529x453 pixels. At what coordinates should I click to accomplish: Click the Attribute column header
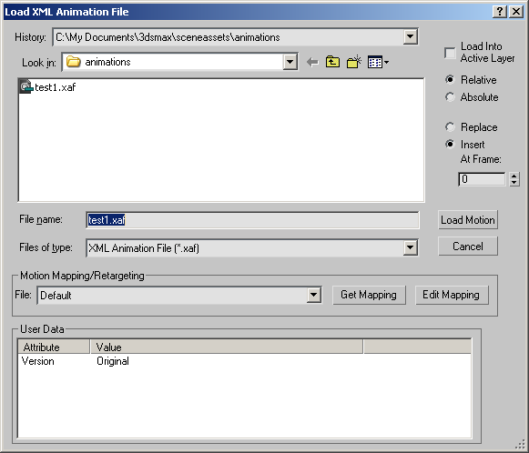coord(54,347)
